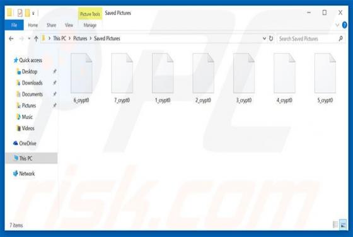Switch to the View ribbon tab

point(69,25)
